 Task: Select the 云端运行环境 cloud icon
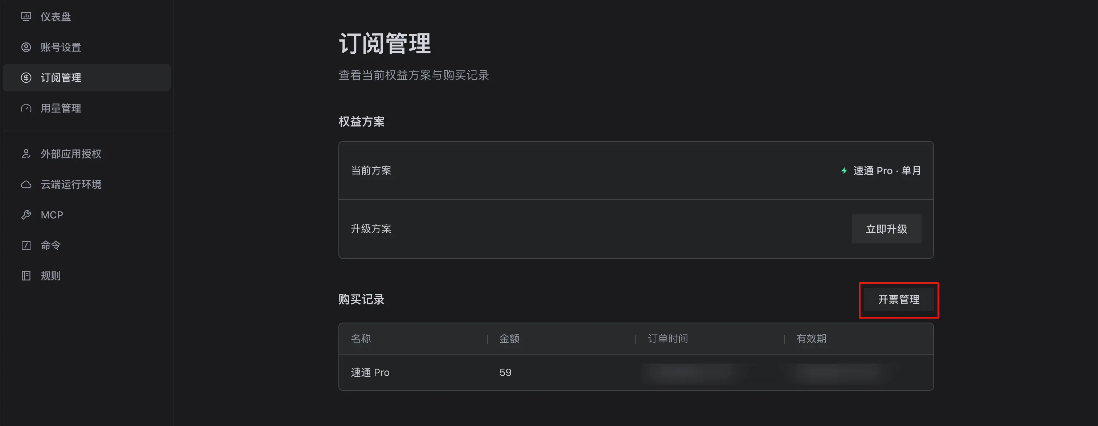[26, 184]
